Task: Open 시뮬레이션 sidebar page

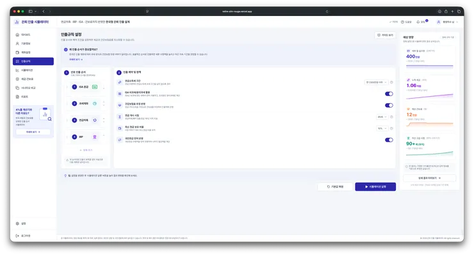Action: pyautogui.click(x=33, y=70)
